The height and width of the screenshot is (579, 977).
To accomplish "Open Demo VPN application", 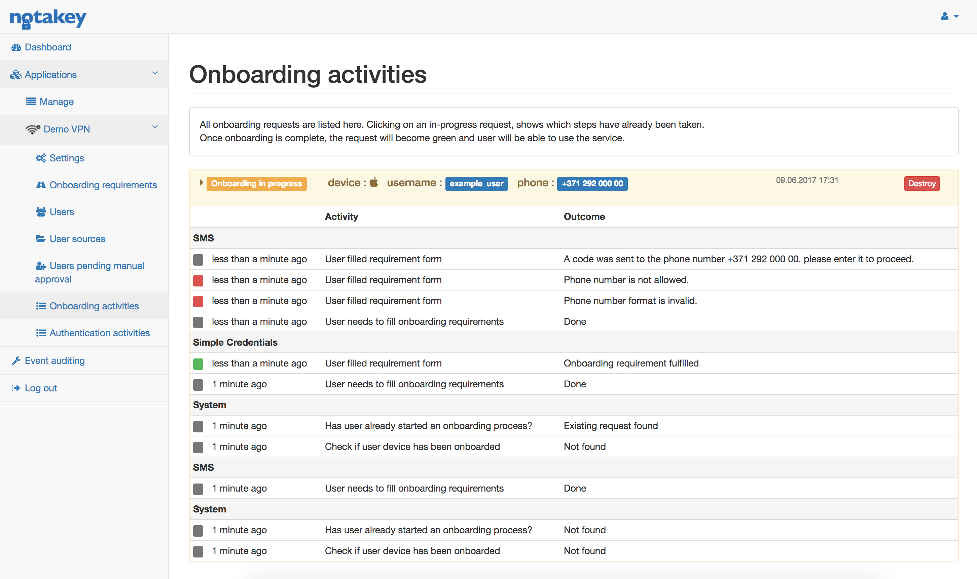I will pyautogui.click(x=67, y=129).
